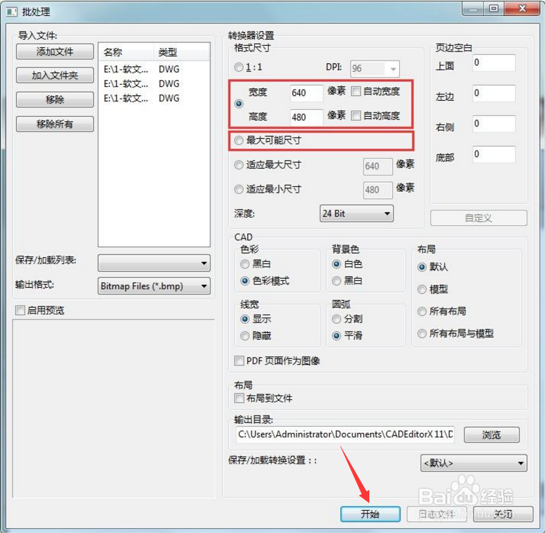Enable the 自动宽度 checkbox

356,91
